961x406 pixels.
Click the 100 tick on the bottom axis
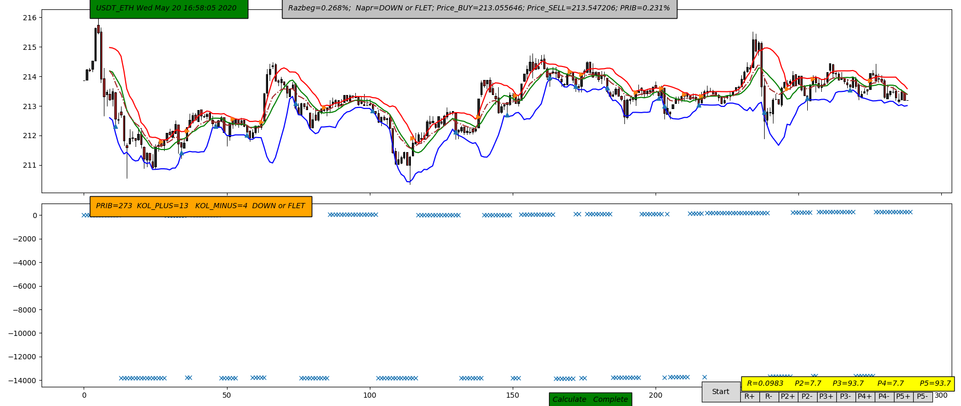(x=370, y=396)
